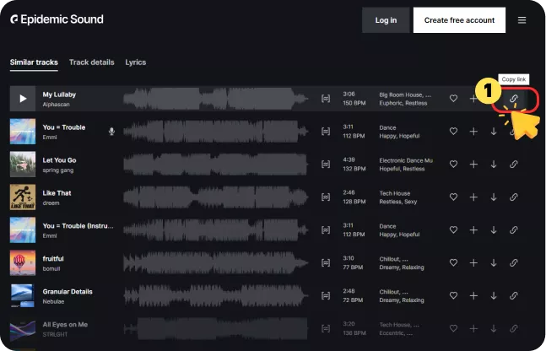
Task: Download the fruitful track
Action: point(494,262)
